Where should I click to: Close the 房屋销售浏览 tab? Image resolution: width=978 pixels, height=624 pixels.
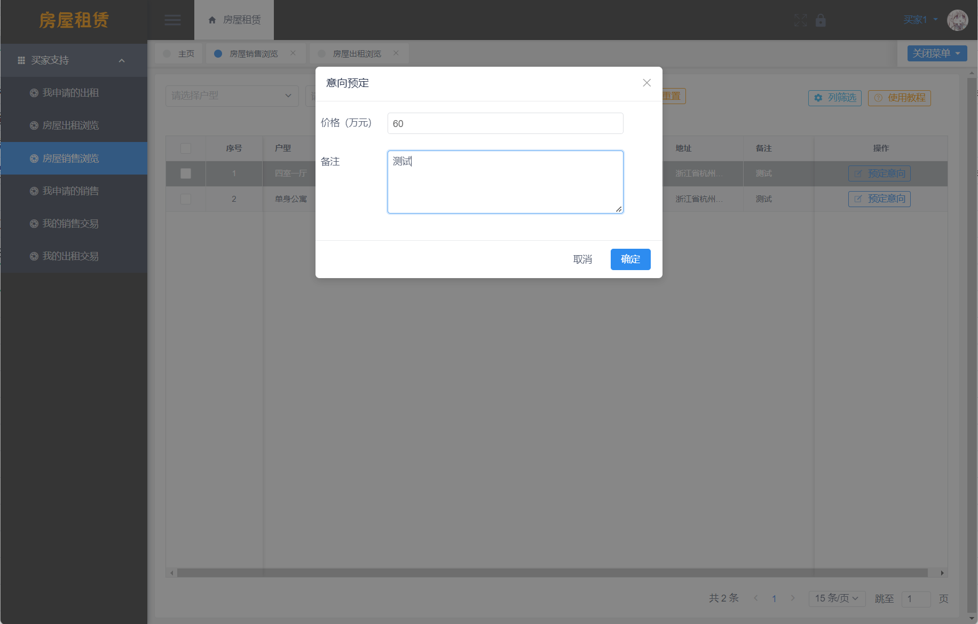coord(293,53)
